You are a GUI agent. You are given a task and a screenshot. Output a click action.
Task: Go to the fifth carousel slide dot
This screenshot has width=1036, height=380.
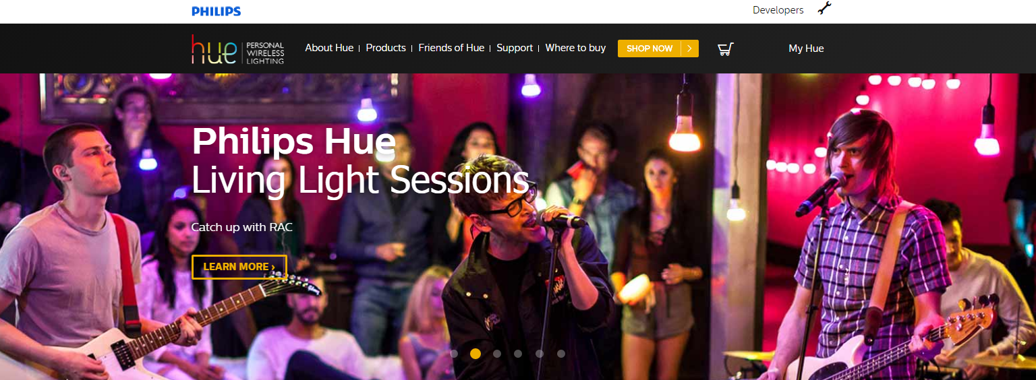[540, 354]
